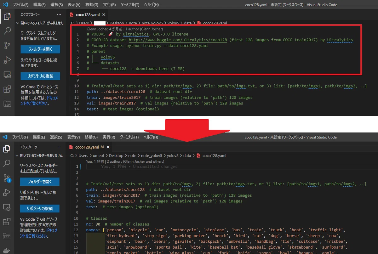The width and height of the screenshot is (378, 254).
Task: Open Explorer view in the upper VS Code window
Action: click(7, 16)
